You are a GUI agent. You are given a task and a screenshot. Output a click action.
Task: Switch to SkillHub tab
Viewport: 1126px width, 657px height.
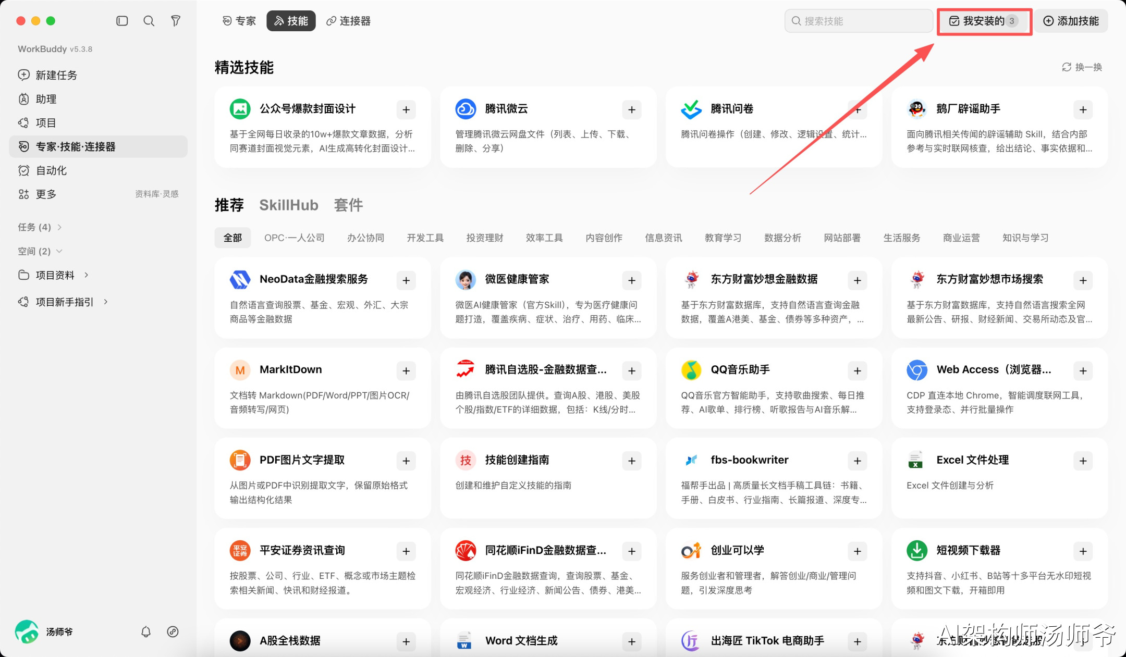click(x=289, y=205)
